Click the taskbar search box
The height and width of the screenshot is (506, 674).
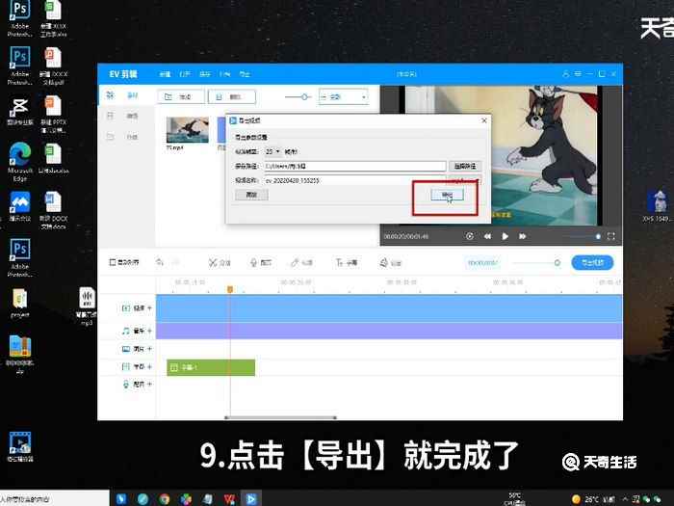[x=55, y=498]
